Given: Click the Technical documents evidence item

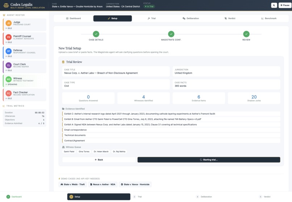Looking at the screenshot, I should click(171, 135).
